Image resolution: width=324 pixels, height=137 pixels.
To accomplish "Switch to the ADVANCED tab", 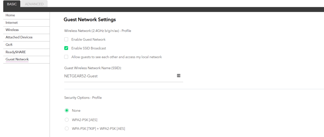I will coord(34,4).
